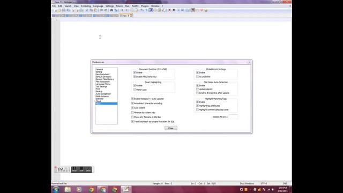Check the Match case checkbox
The image size is (343, 193).
pos(135,90)
